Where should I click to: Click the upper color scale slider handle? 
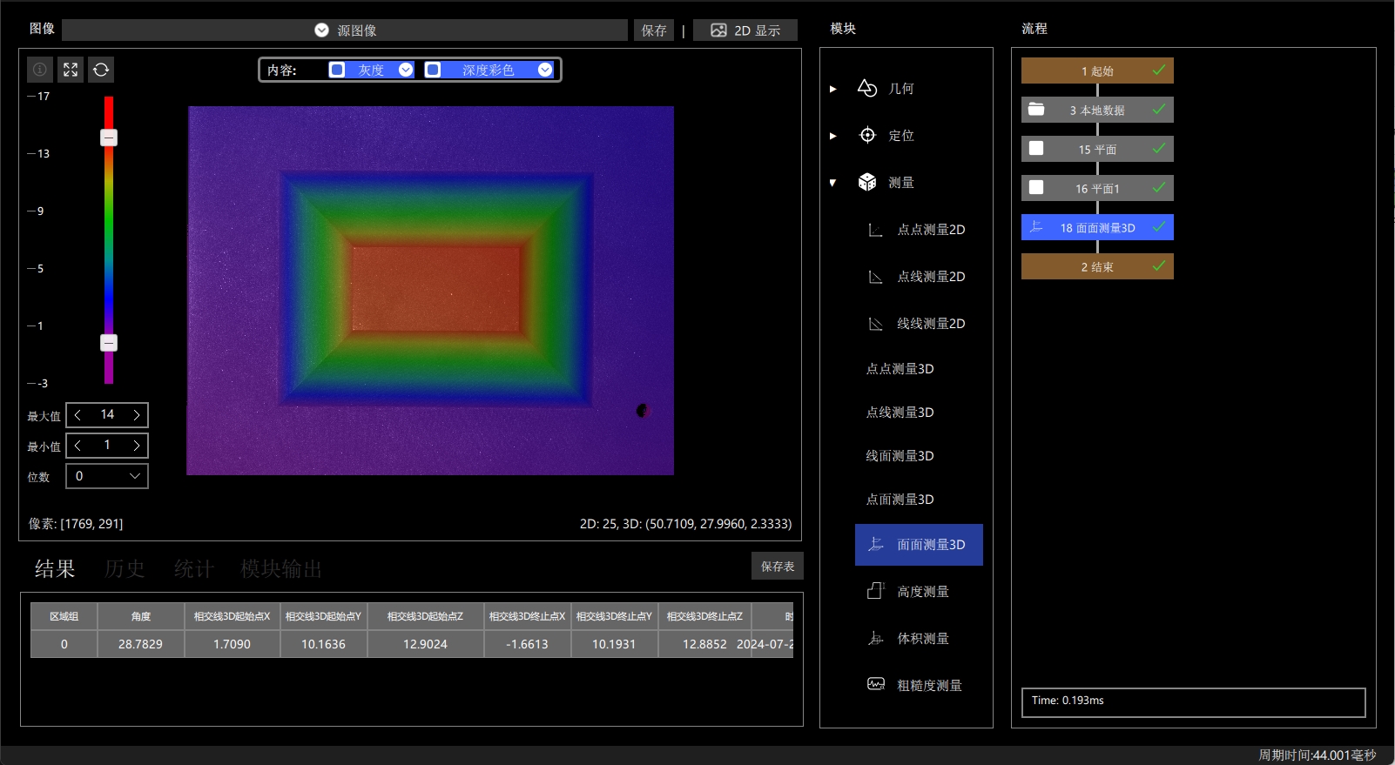click(x=109, y=138)
